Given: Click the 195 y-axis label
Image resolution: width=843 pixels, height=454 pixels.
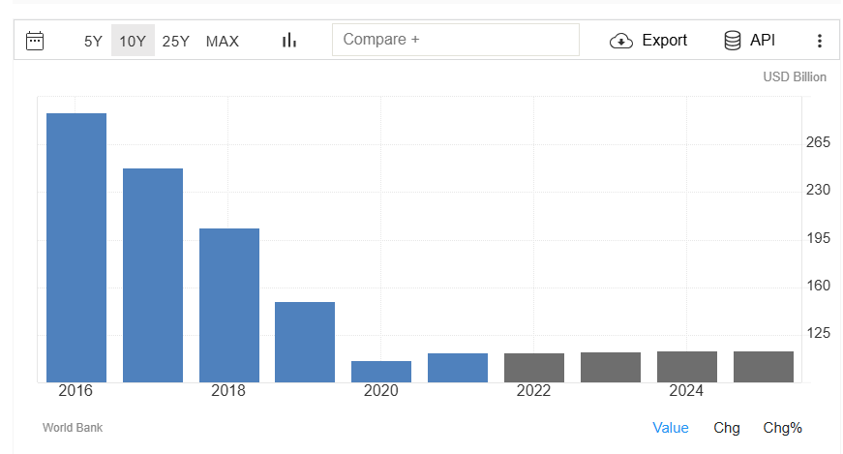Looking at the screenshot, I should coord(818,238).
